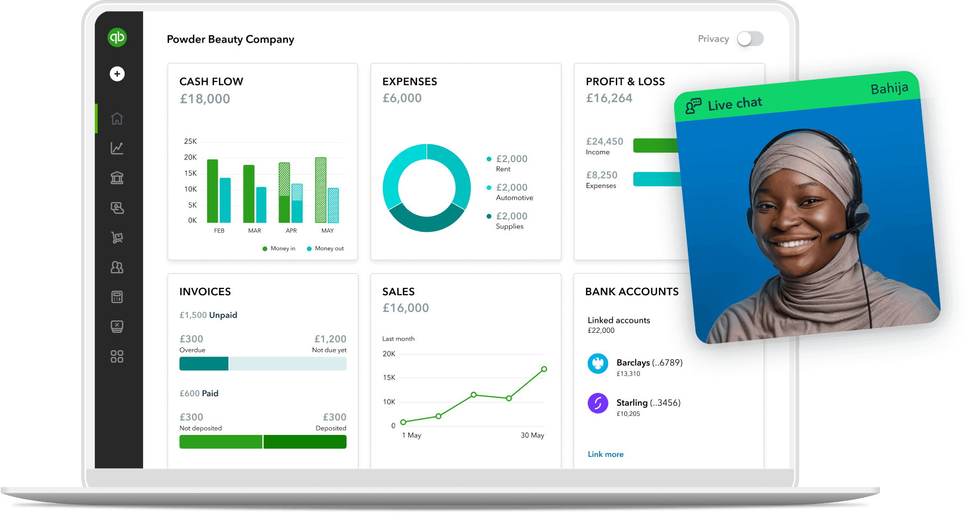Click the QuickBooks logo icon

(x=117, y=38)
